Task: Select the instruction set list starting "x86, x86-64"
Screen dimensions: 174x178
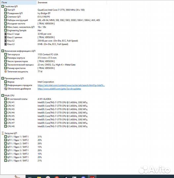Action: (x=69, y=20)
